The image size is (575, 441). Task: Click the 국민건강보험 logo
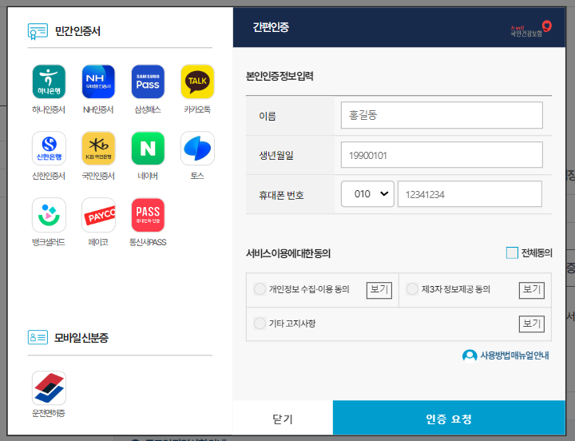(531, 28)
